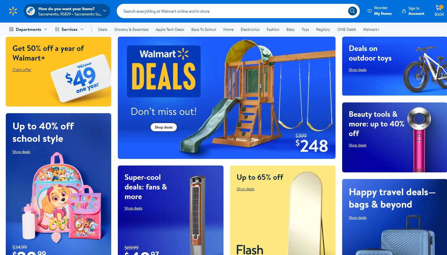Click Shop deals button under Don't miss out
The width and height of the screenshot is (447, 255).
point(164,127)
